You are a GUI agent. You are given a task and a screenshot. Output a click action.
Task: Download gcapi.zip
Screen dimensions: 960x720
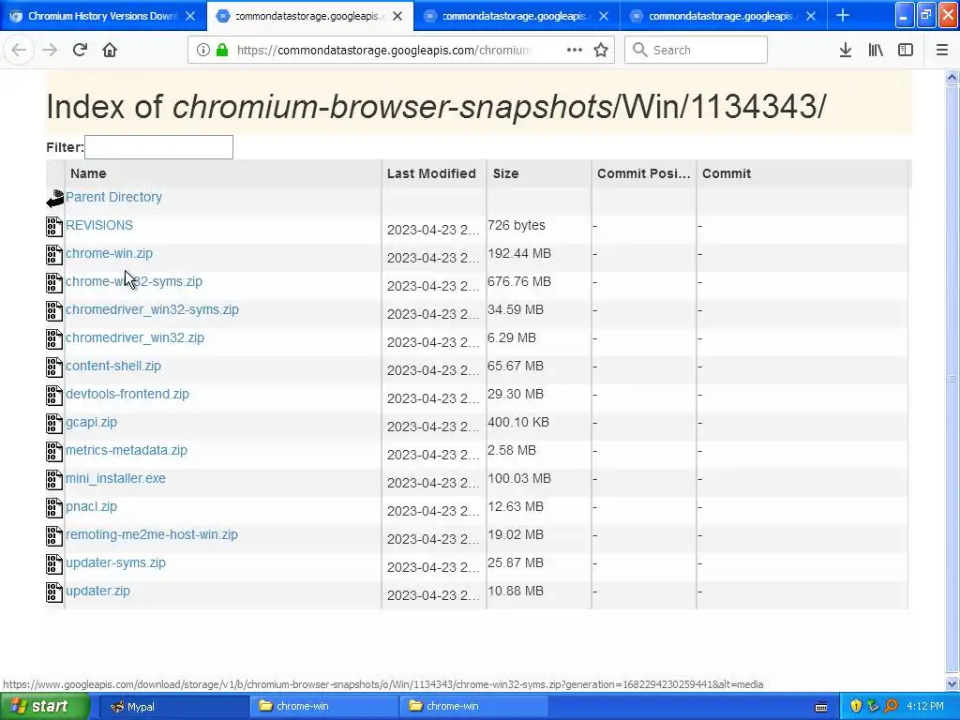click(91, 423)
